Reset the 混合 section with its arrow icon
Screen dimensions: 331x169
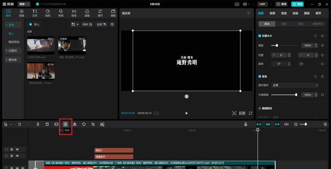[315, 76]
